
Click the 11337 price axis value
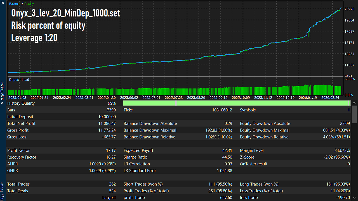tap(349, 65)
